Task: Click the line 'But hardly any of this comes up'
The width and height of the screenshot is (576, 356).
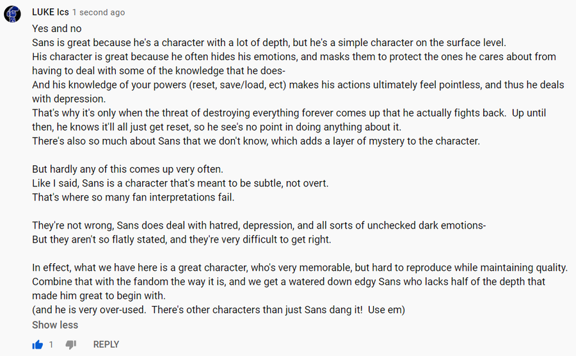Action: (x=127, y=170)
